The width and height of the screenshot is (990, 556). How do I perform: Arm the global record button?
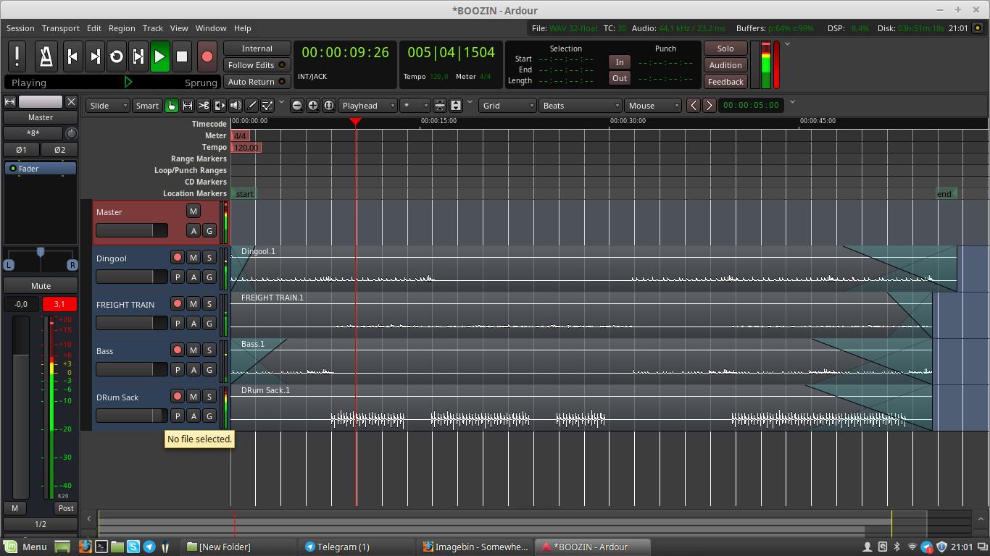207,56
